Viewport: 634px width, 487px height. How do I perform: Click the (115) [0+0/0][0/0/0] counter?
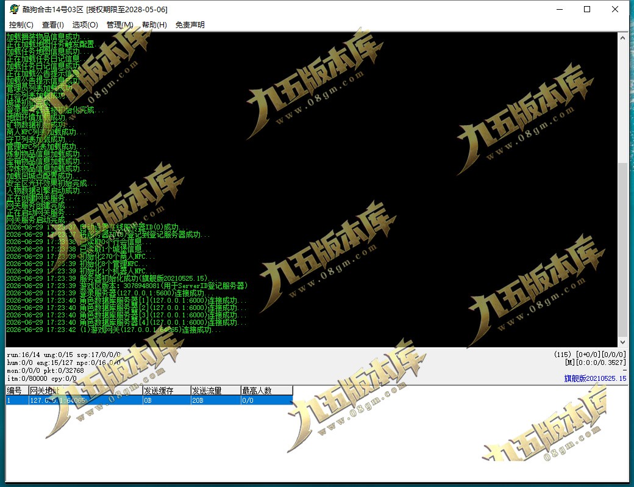590,355
